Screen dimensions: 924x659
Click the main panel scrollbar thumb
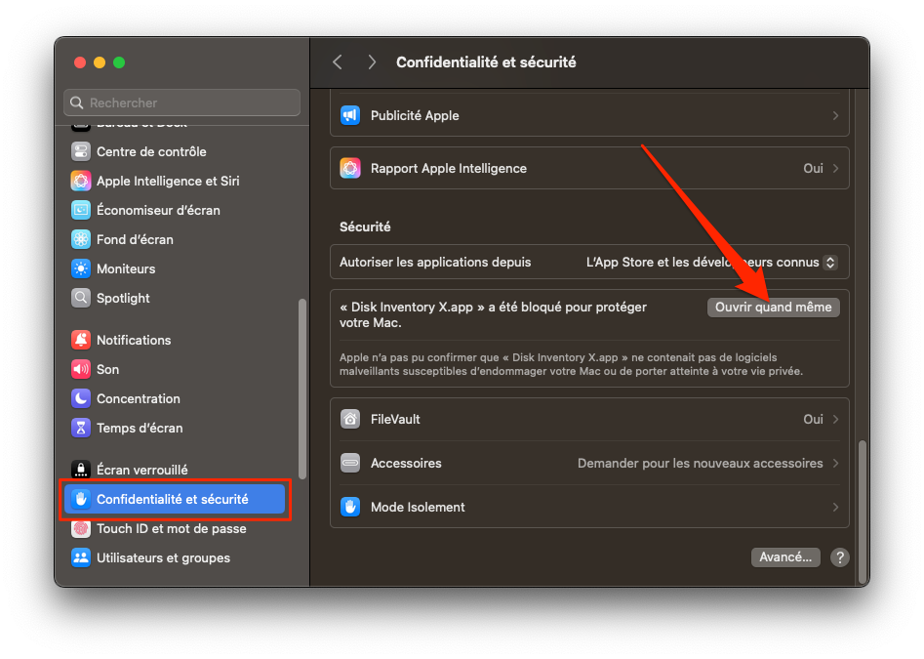pos(863,511)
